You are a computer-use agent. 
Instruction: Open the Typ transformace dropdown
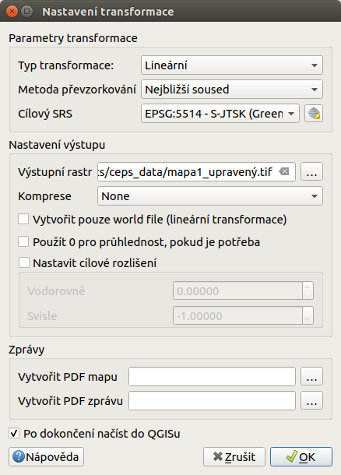[232, 65]
